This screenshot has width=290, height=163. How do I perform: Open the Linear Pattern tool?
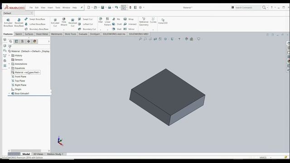[x=107, y=22]
